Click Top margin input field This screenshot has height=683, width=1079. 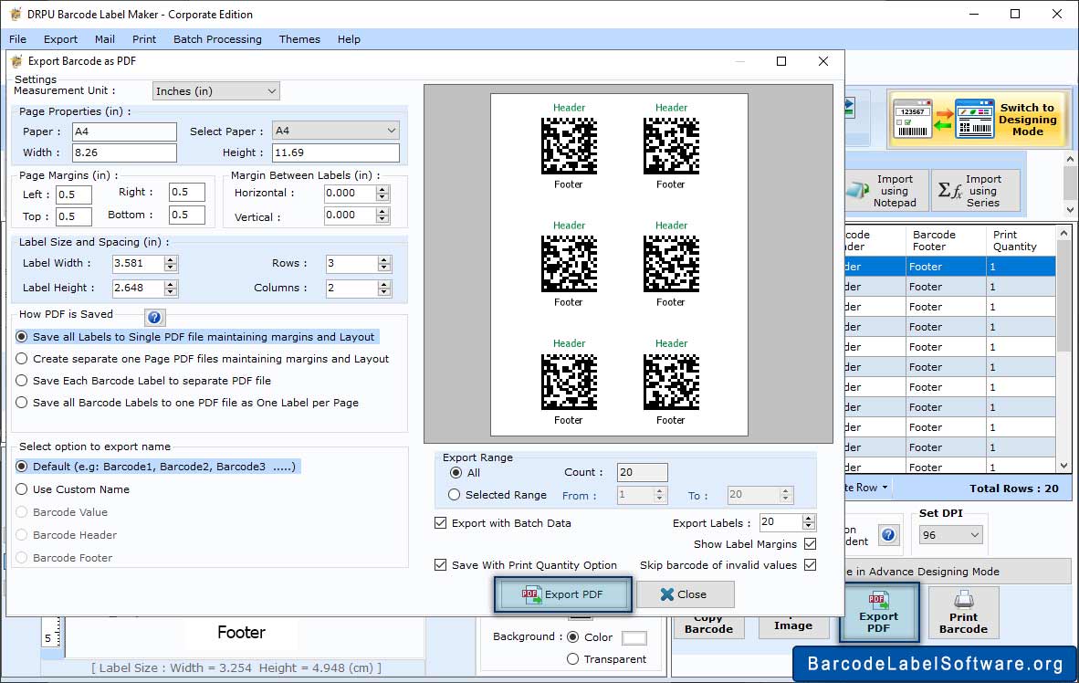pos(74,216)
